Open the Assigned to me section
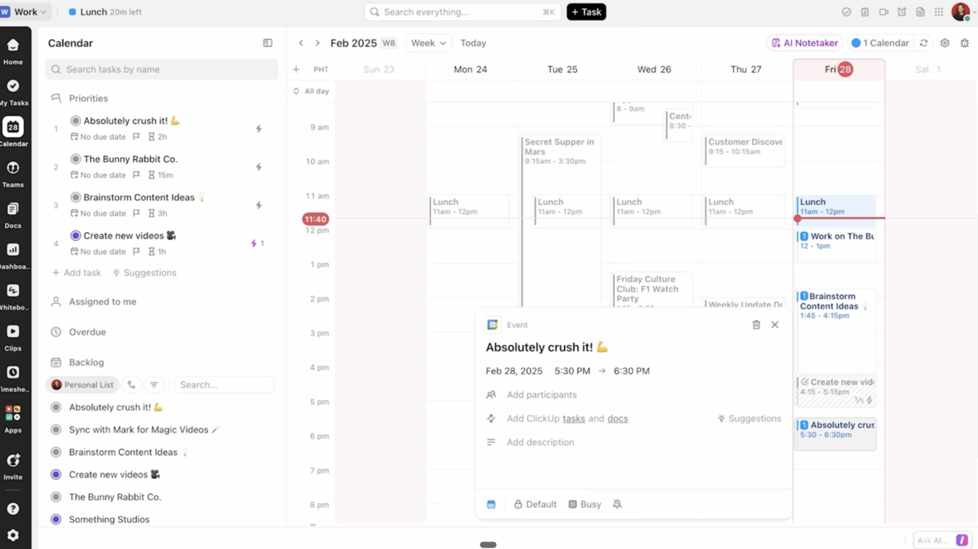978x549 pixels. [102, 302]
